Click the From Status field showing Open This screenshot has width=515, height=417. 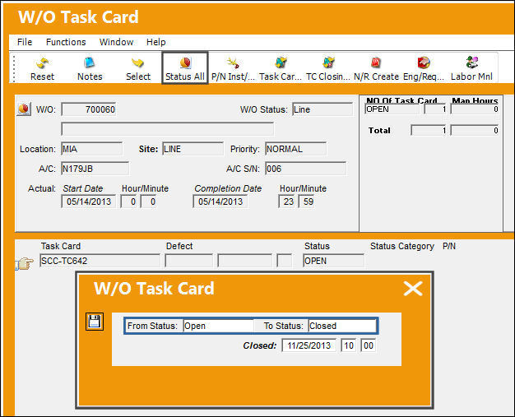coord(218,326)
